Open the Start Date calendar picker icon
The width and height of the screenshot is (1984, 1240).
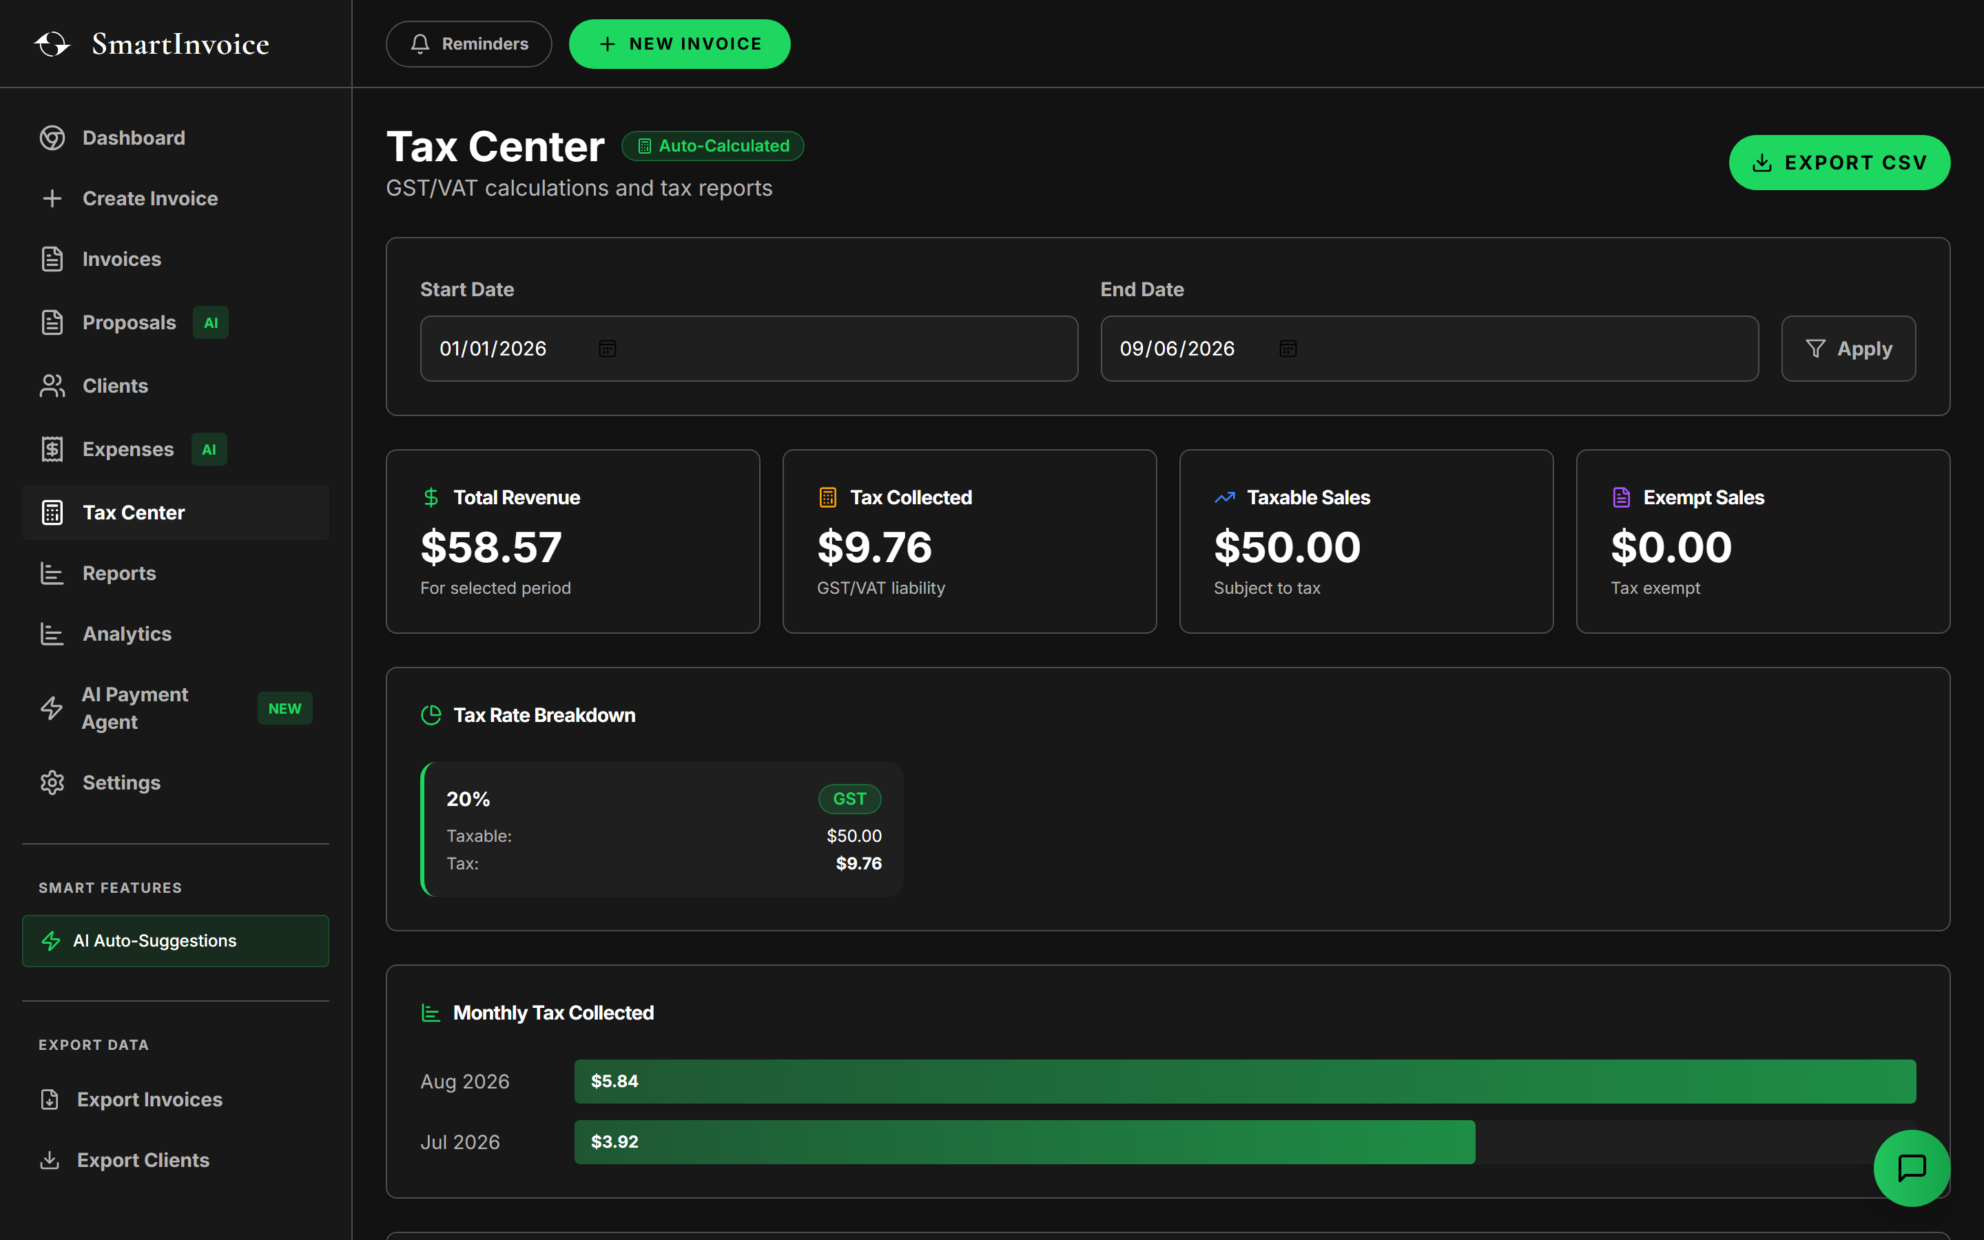click(x=608, y=349)
